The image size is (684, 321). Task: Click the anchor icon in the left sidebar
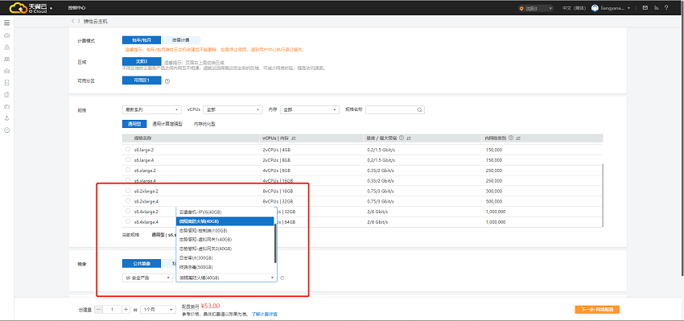[6, 118]
